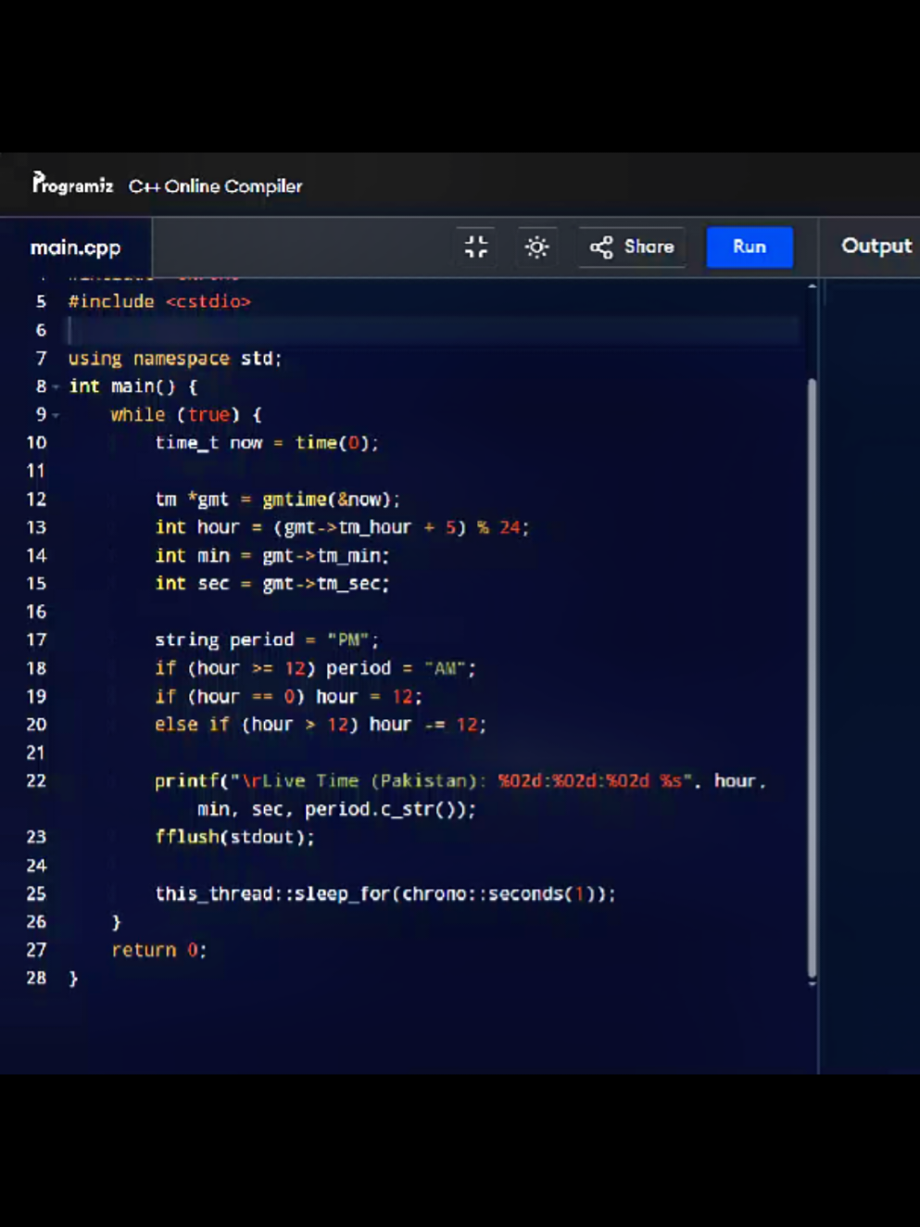This screenshot has height=1227, width=920.
Task: Run the C++ program
Action: coord(750,247)
